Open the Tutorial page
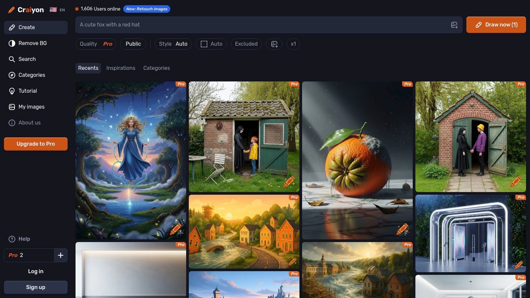This screenshot has width=530, height=298. point(27,91)
